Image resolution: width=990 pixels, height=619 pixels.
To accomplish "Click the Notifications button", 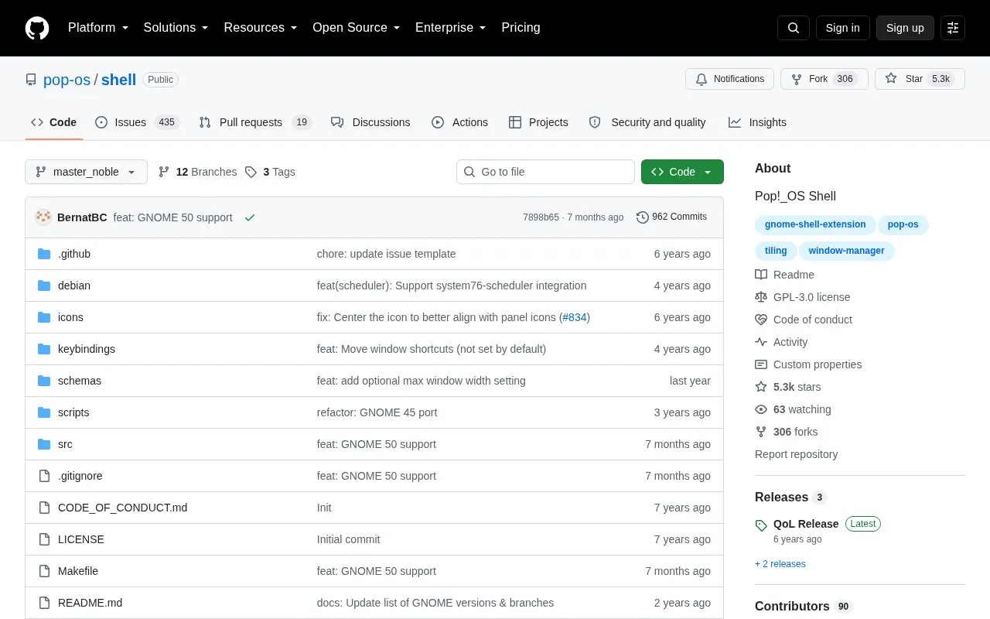I will (x=729, y=79).
